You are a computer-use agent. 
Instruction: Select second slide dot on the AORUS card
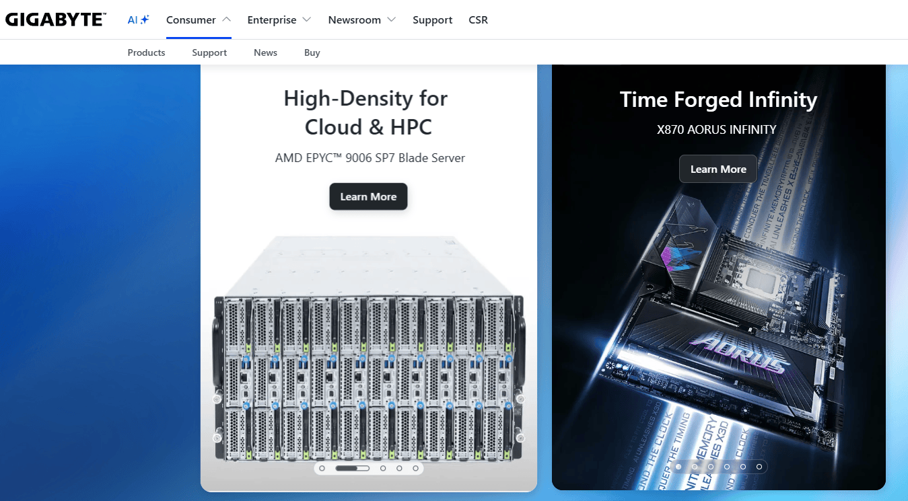(x=695, y=466)
